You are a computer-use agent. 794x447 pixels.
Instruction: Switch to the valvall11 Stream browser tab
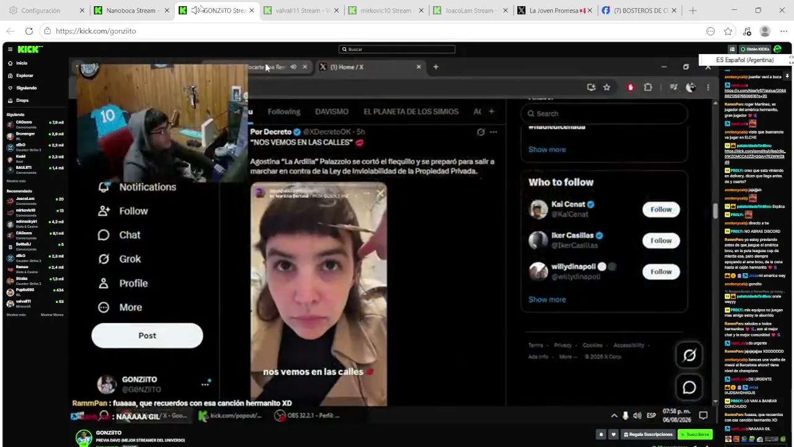coord(301,11)
